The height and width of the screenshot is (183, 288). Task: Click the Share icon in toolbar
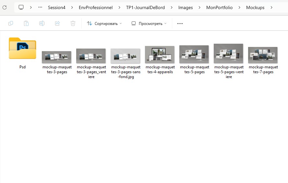tap(57, 23)
